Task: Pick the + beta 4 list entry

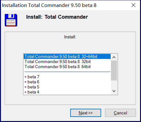Action: point(67,92)
